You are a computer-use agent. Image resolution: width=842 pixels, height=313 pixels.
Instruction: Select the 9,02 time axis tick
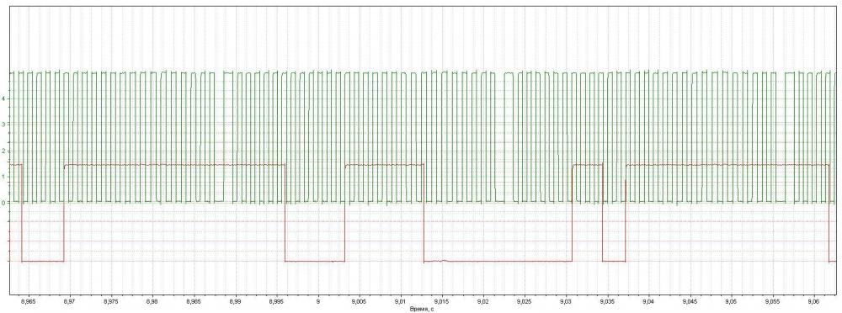tap(483, 303)
